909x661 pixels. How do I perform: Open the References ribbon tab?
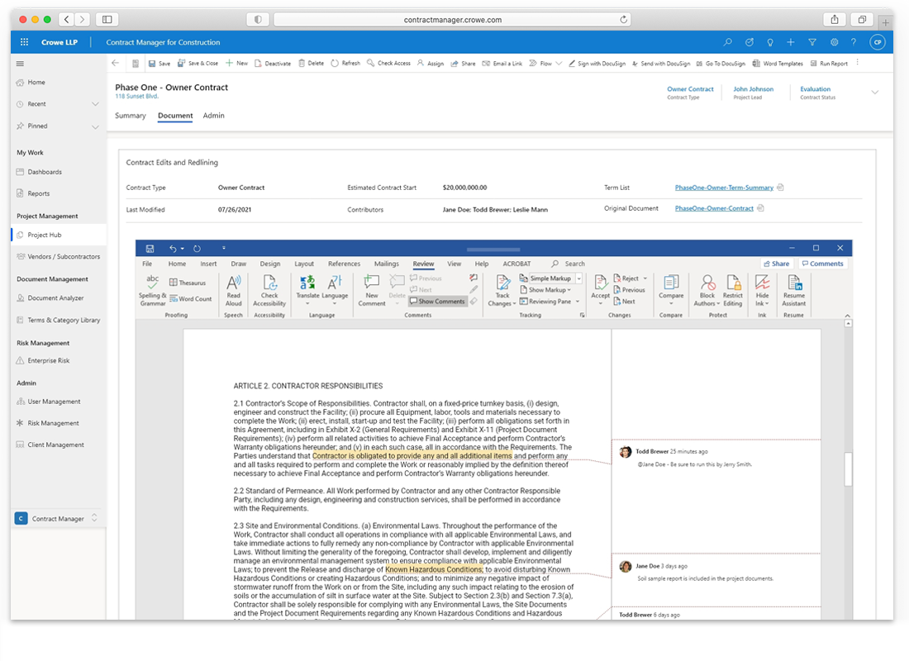pyautogui.click(x=344, y=264)
